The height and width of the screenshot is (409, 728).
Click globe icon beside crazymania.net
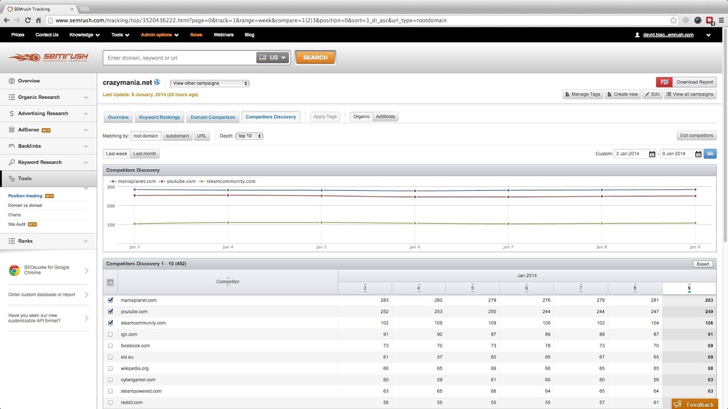tap(157, 82)
